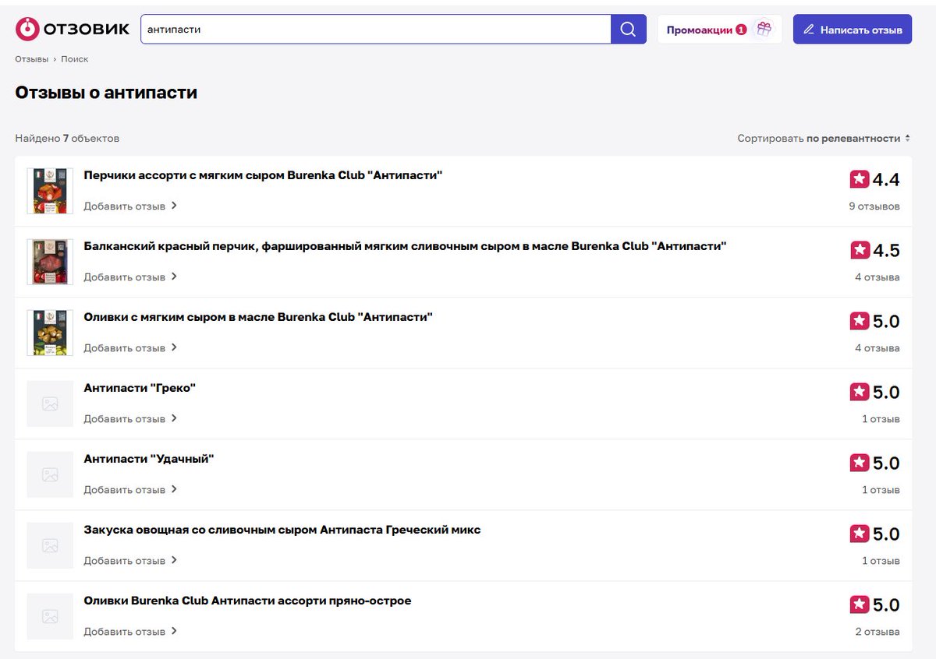
Task: Click "9 отзывов" count
Action: pos(874,206)
